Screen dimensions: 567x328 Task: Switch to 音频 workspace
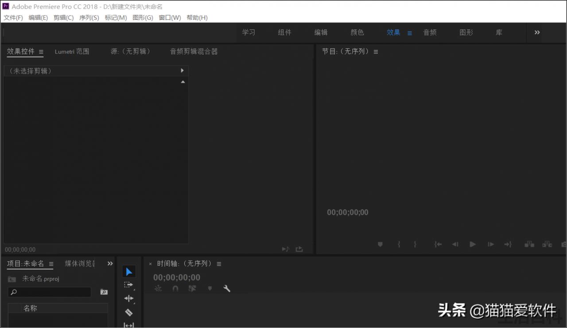[430, 32]
